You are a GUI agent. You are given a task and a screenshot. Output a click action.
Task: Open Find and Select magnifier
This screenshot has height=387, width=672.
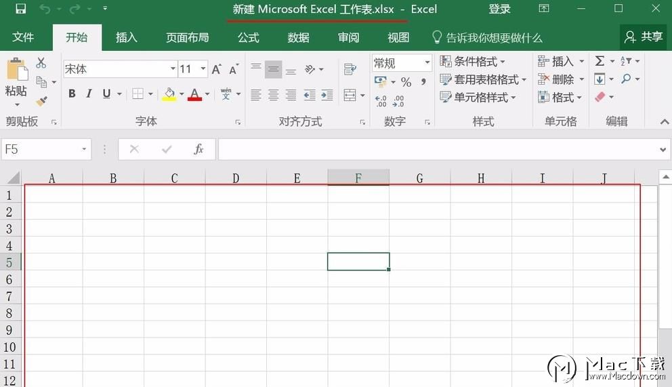click(x=626, y=79)
